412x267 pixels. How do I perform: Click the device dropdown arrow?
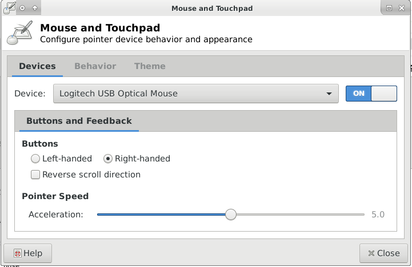click(329, 94)
